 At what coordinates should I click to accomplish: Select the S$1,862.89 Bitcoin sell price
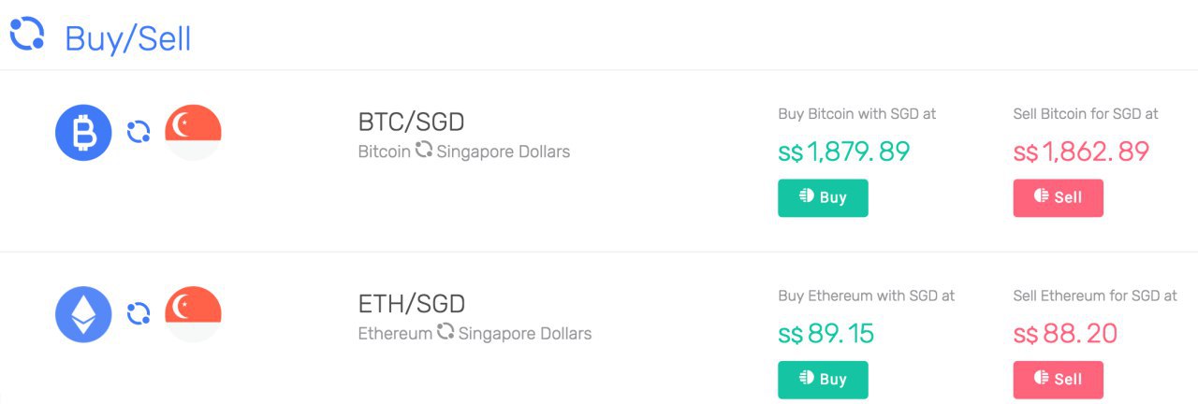tap(1081, 151)
